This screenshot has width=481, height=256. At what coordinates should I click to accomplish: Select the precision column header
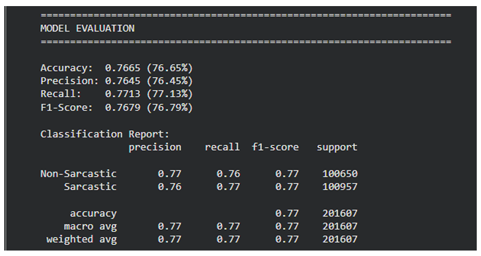[x=155, y=147]
